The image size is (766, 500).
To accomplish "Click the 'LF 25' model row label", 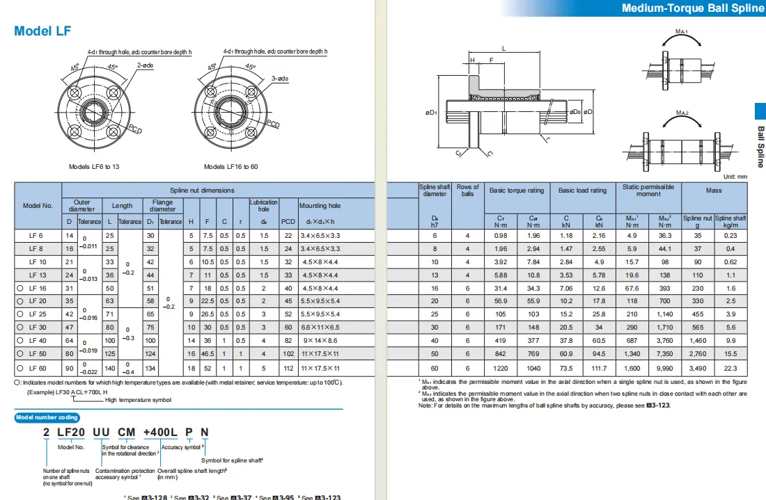I will click(x=38, y=314).
